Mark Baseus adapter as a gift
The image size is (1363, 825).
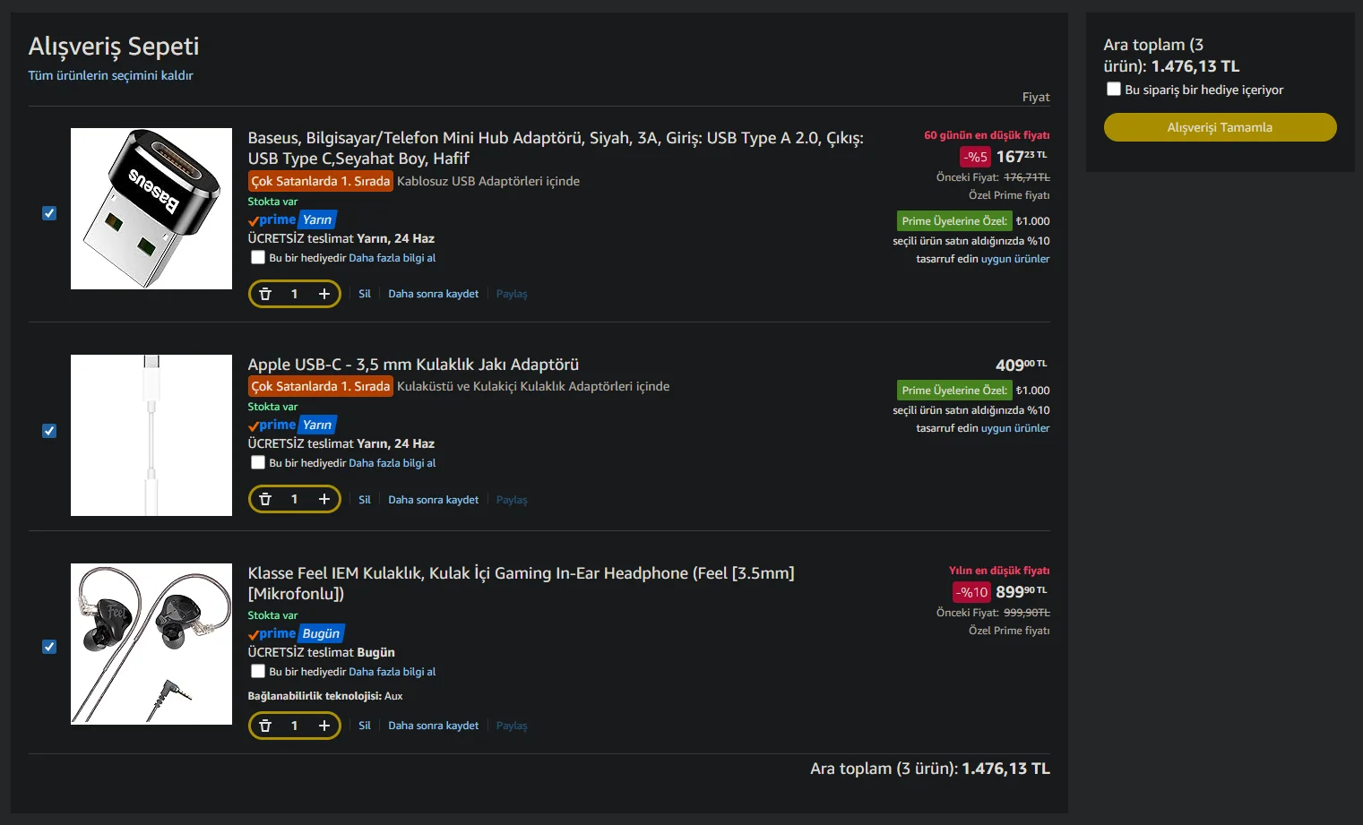click(x=258, y=258)
